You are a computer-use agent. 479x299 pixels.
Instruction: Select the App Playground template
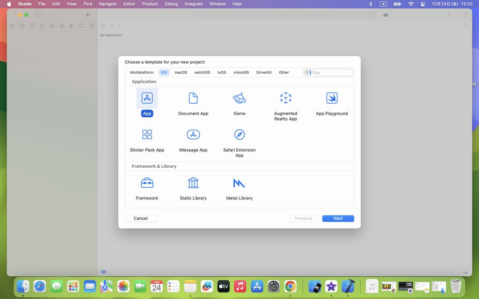point(332,98)
